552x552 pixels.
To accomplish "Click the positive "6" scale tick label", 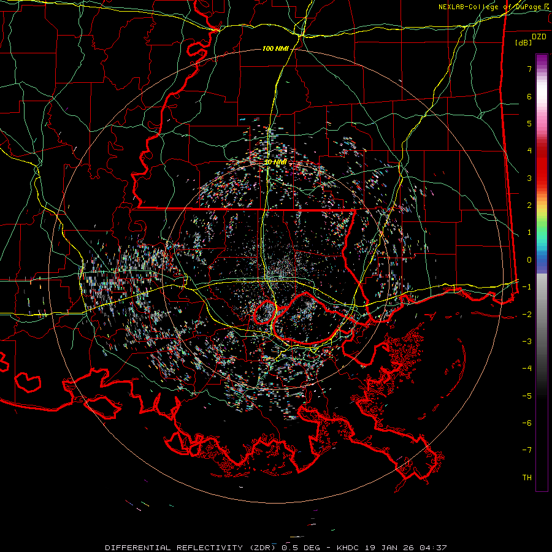I will pyautogui.click(x=529, y=96).
